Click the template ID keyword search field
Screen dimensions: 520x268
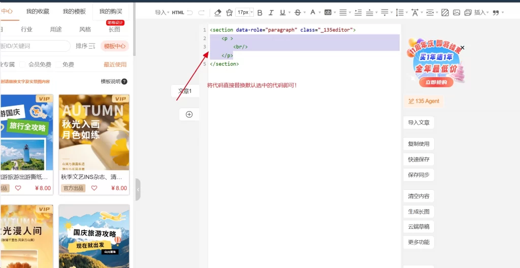pos(35,46)
